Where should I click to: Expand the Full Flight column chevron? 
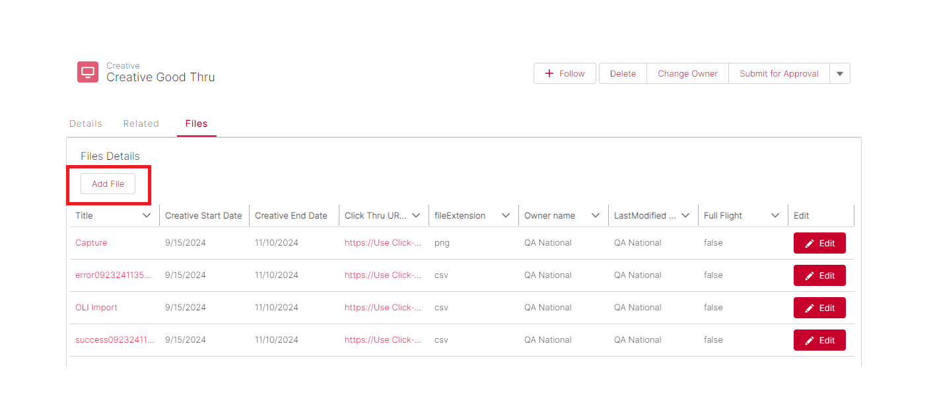tap(775, 215)
